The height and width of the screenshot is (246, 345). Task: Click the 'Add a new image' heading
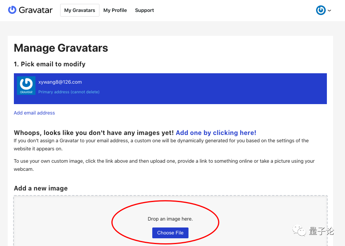tap(41, 188)
